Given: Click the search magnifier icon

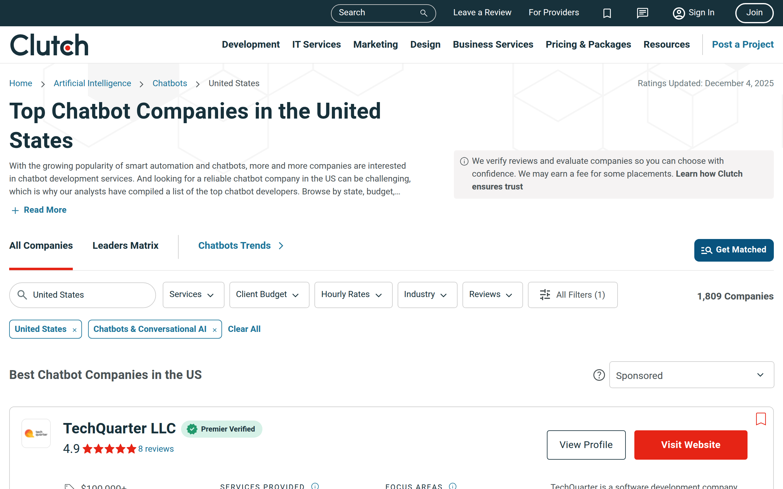Looking at the screenshot, I should point(423,13).
